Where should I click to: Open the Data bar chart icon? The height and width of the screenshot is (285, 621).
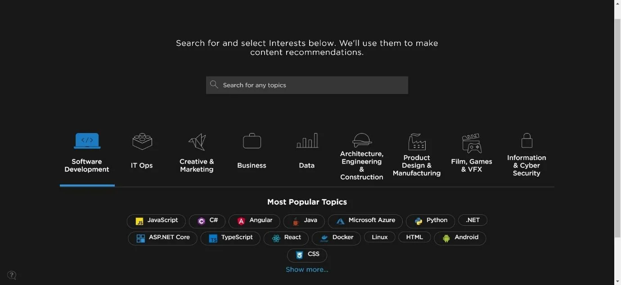[x=307, y=141]
